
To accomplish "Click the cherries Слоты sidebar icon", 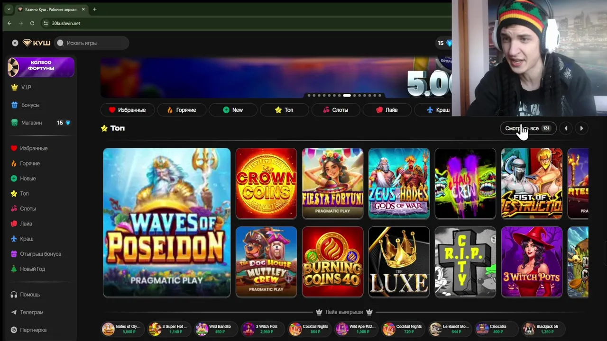I will pos(14,209).
